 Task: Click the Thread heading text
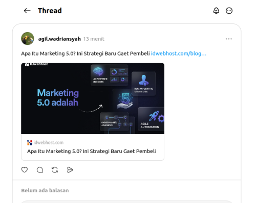point(50,11)
